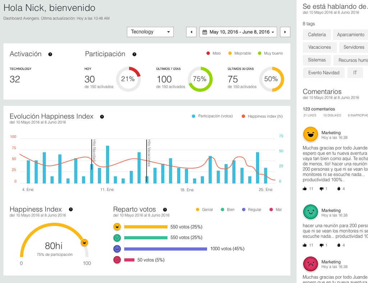368x283 pixels.
Task: Select the Cafetería tag
Action: tap(317, 35)
